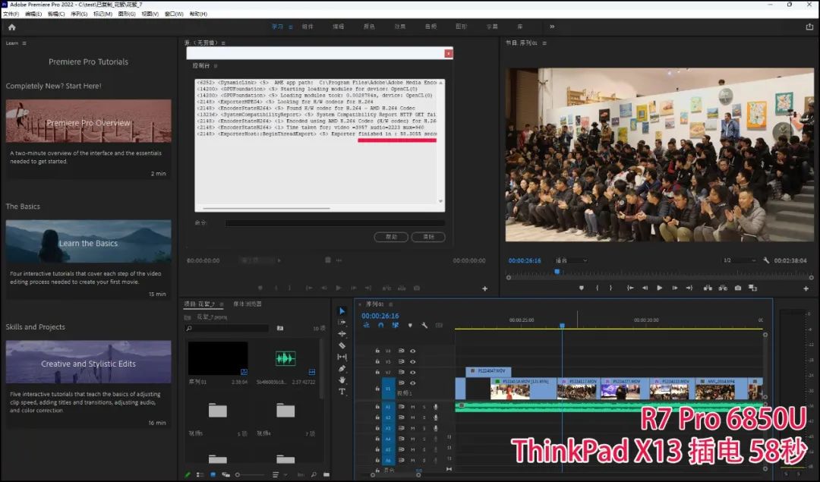Mute audio track A1 with the M toggle
The image size is (820, 482).
[413, 407]
